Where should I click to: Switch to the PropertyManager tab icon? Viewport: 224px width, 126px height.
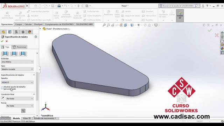pyautogui.click(x=10, y=32)
